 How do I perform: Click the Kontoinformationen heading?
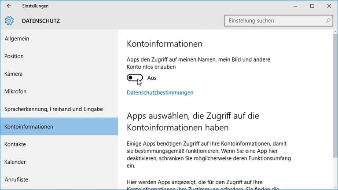[x=165, y=44]
